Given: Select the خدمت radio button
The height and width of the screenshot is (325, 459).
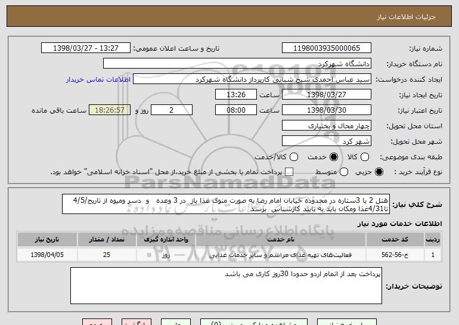Looking at the screenshot, I should 334,157.
